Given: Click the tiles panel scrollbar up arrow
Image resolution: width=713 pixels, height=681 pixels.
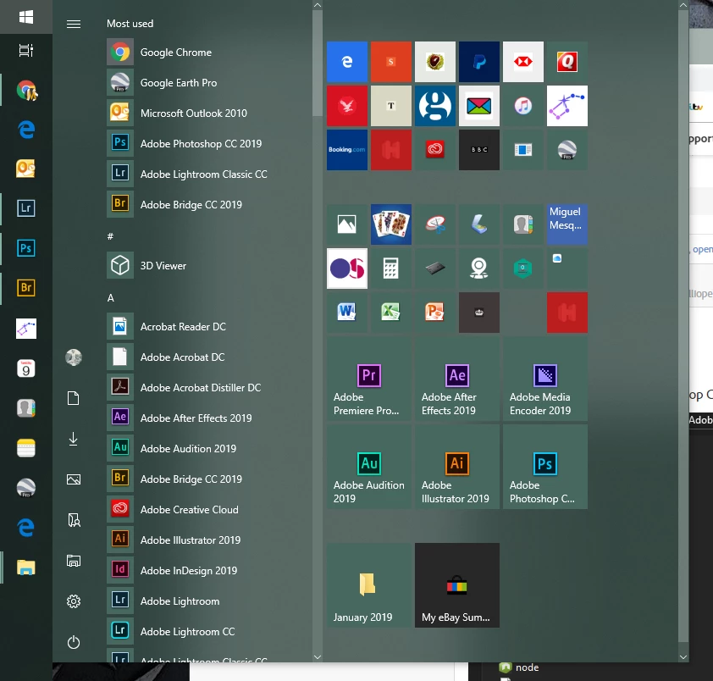Looking at the screenshot, I should pyautogui.click(x=683, y=5).
